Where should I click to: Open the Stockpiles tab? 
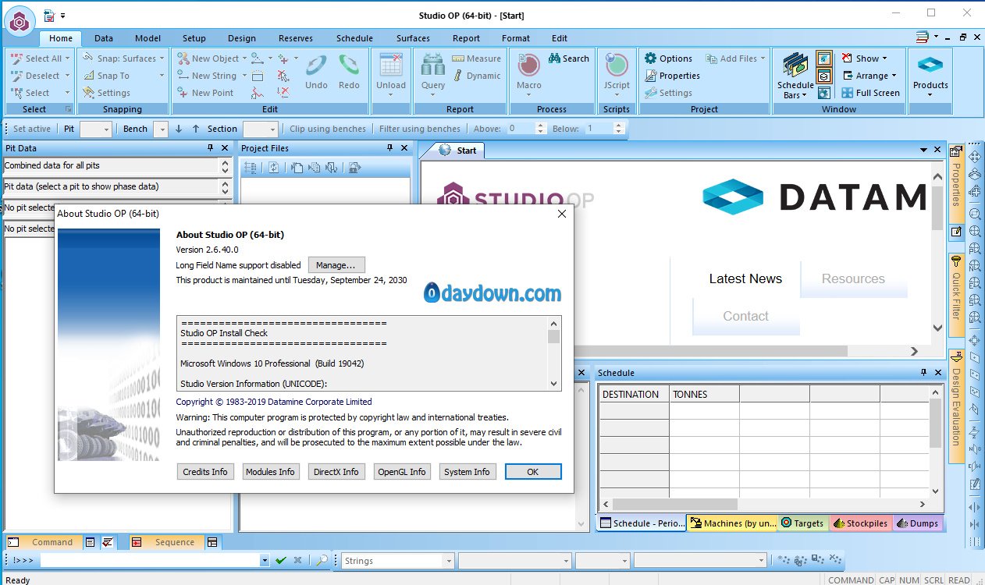click(x=860, y=523)
